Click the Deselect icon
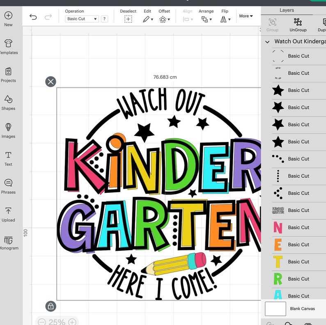This screenshot has width=326, height=325. click(x=128, y=19)
